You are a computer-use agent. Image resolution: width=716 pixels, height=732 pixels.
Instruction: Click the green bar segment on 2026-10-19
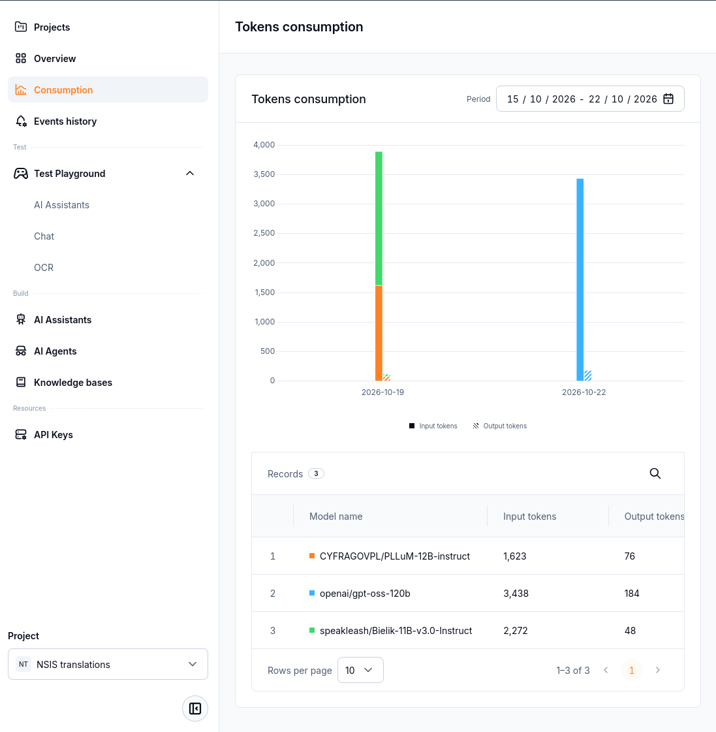coord(379,219)
